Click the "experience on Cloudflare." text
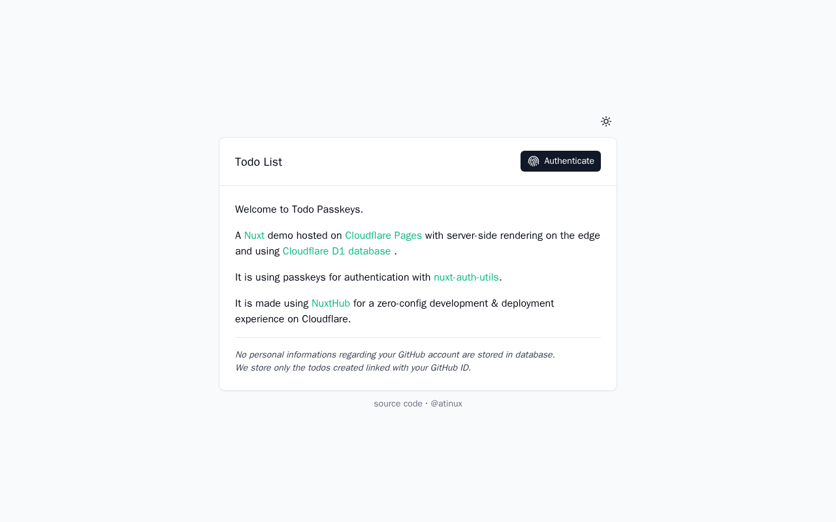This screenshot has width=836, height=522. pyautogui.click(x=293, y=319)
